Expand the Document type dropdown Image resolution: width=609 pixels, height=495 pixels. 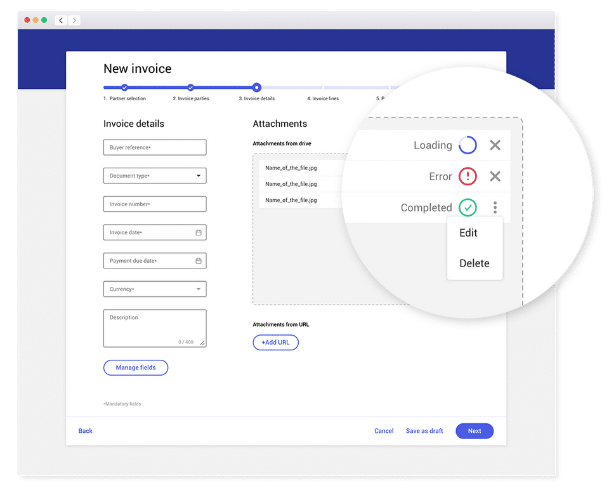(199, 176)
